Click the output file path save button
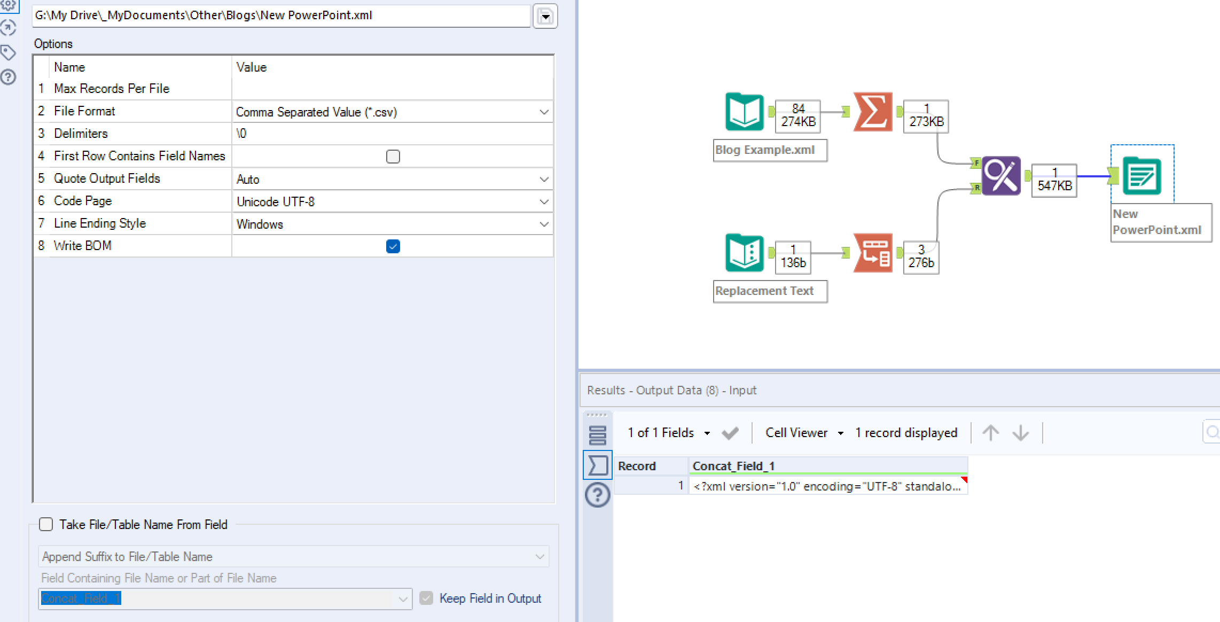The width and height of the screenshot is (1220, 622). [545, 16]
